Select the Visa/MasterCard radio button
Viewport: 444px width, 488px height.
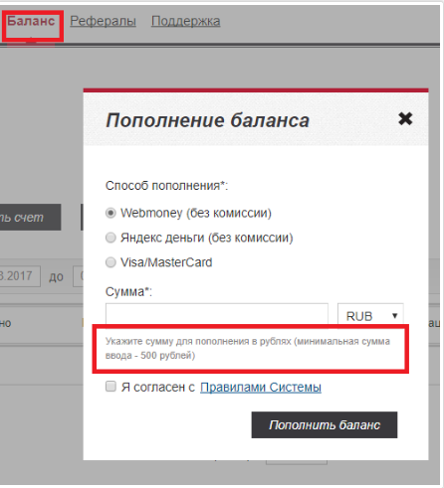[111, 262]
